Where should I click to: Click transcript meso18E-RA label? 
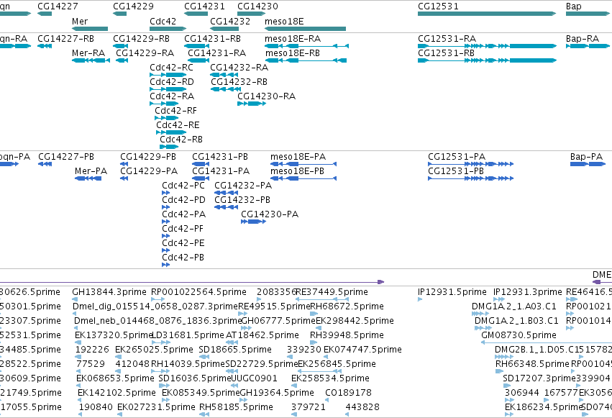coord(293,39)
